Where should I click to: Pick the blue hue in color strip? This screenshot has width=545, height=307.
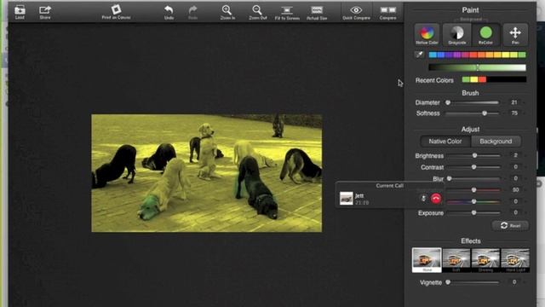pyautogui.click(x=441, y=55)
